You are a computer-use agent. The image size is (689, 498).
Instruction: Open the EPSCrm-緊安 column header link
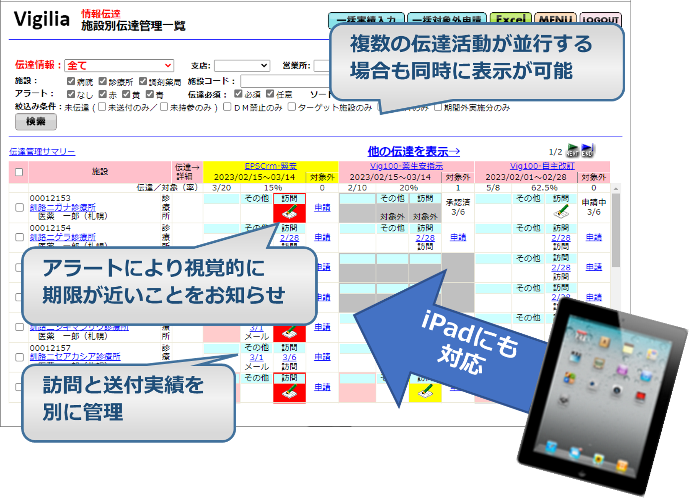pyautogui.click(x=271, y=166)
